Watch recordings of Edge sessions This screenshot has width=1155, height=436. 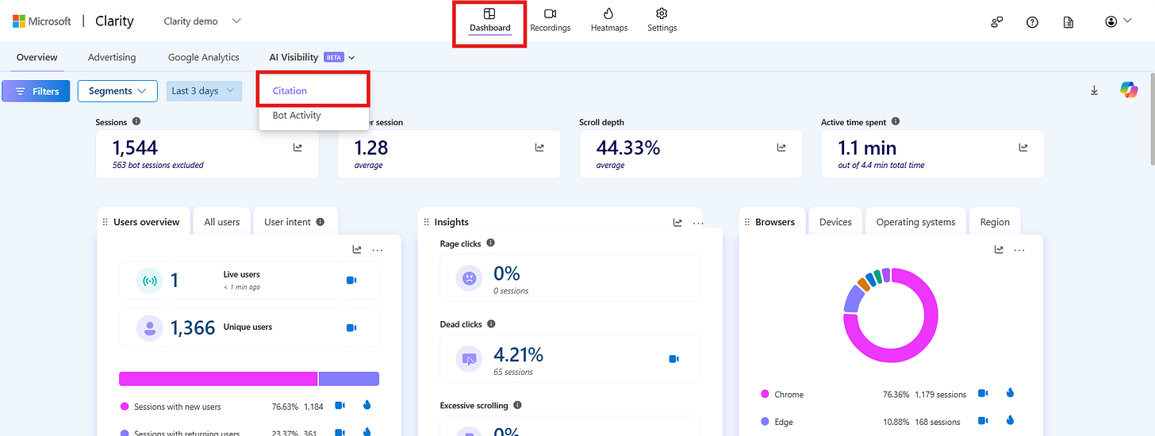pyautogui.click(x=983, y=421)
